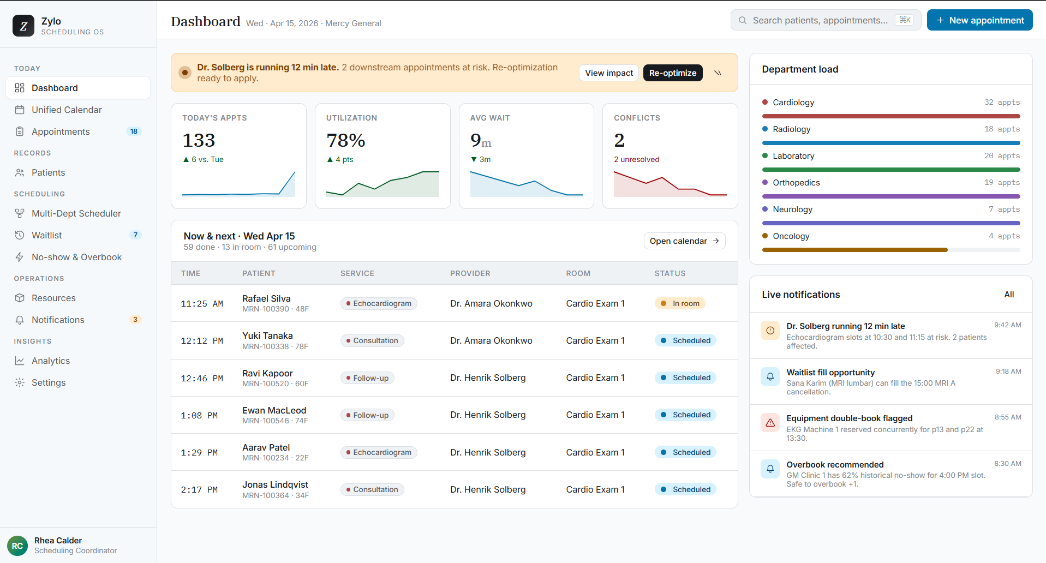Click the Radiology load bar
1046x563 pixels.
[891, 143]
